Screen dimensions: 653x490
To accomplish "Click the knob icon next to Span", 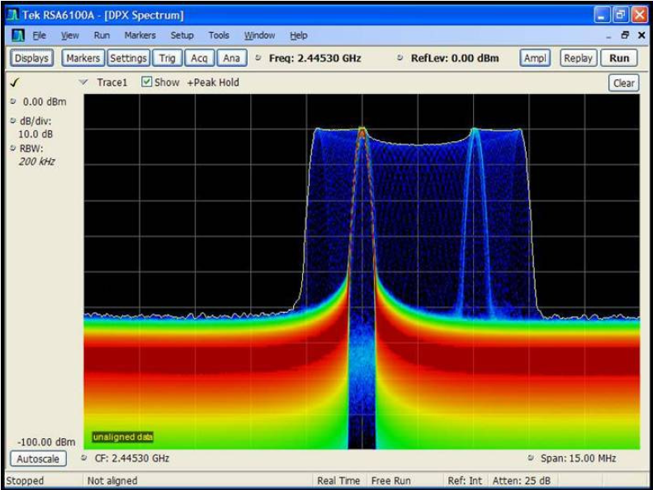I will [x=531, y=458].
